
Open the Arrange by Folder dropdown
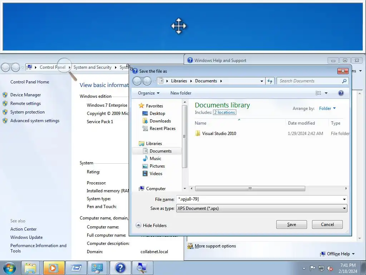point(327,108)
